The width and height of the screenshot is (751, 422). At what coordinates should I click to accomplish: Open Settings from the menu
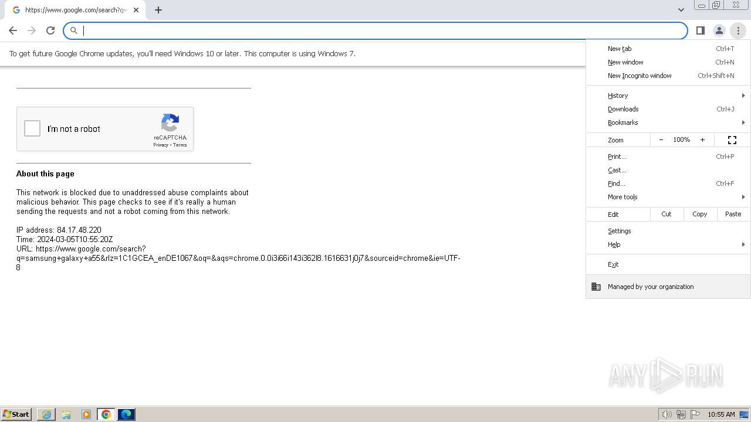(x=668, y=231)
